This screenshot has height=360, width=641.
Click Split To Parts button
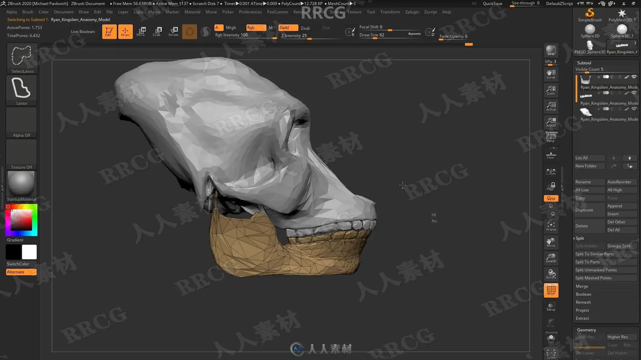(x=588, y=262)
